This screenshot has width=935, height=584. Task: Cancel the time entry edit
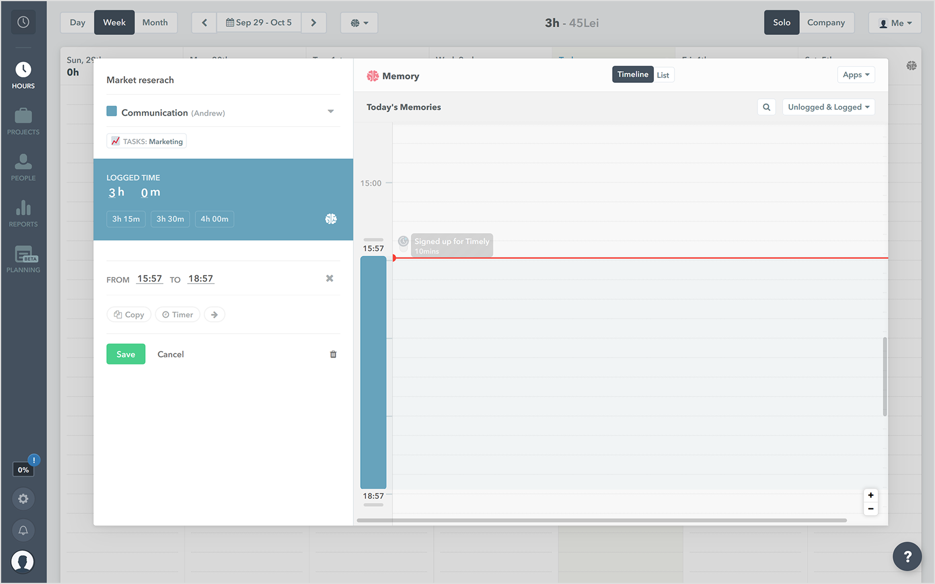tap(170, 354)
